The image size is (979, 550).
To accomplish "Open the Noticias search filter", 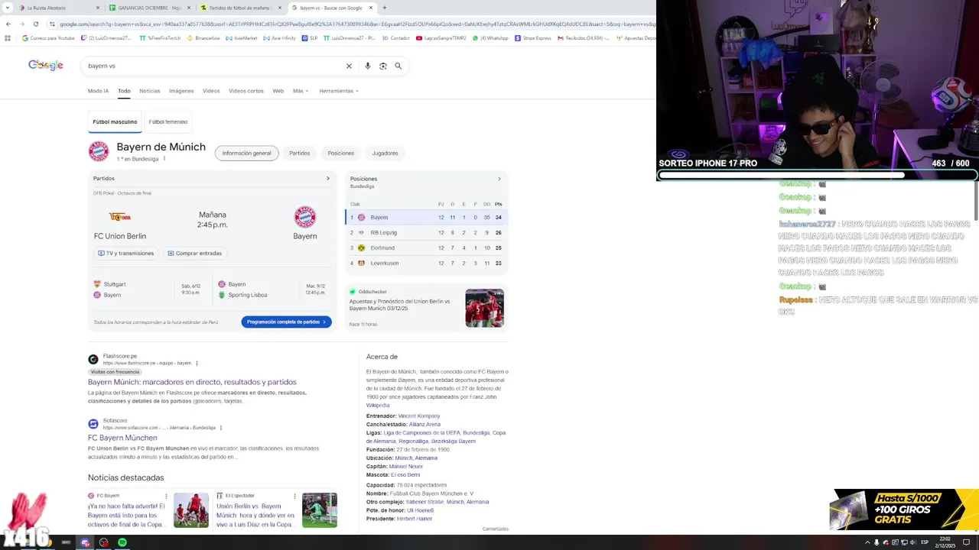I will [x=150, y=91].
